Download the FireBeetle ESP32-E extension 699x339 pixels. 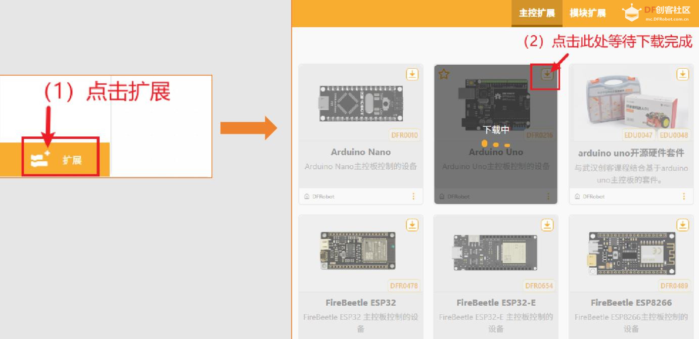547,225
